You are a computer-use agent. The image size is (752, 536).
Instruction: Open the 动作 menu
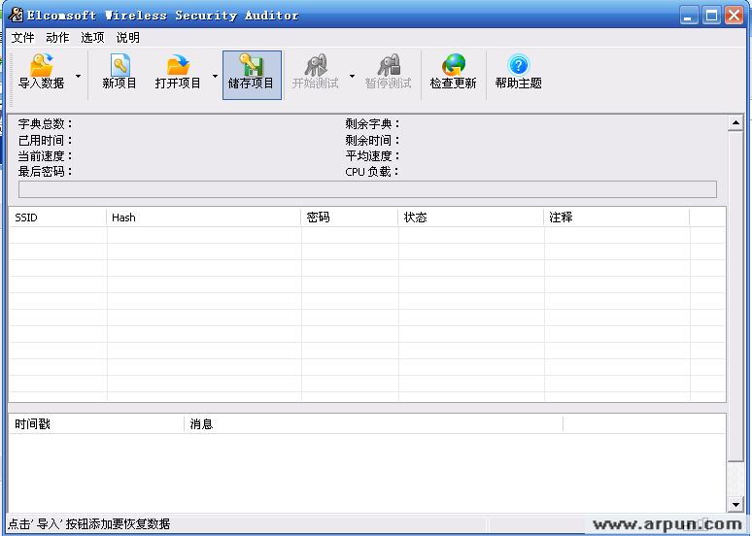pyautogui.click(x=57, y=38)
